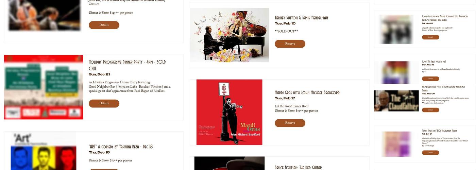476x170 pixels.
Task: Open Details for The Claudfather winemaker dinner
Action: pyautogui.click(x=430, y=110)
